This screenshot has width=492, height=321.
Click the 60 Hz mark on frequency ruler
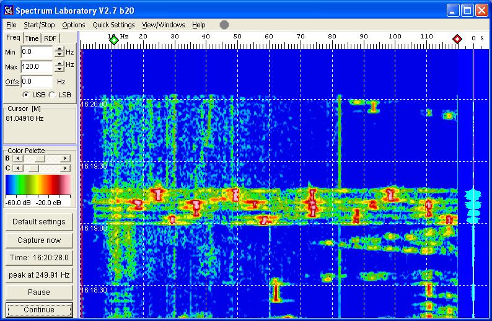[x=269, y=37]
